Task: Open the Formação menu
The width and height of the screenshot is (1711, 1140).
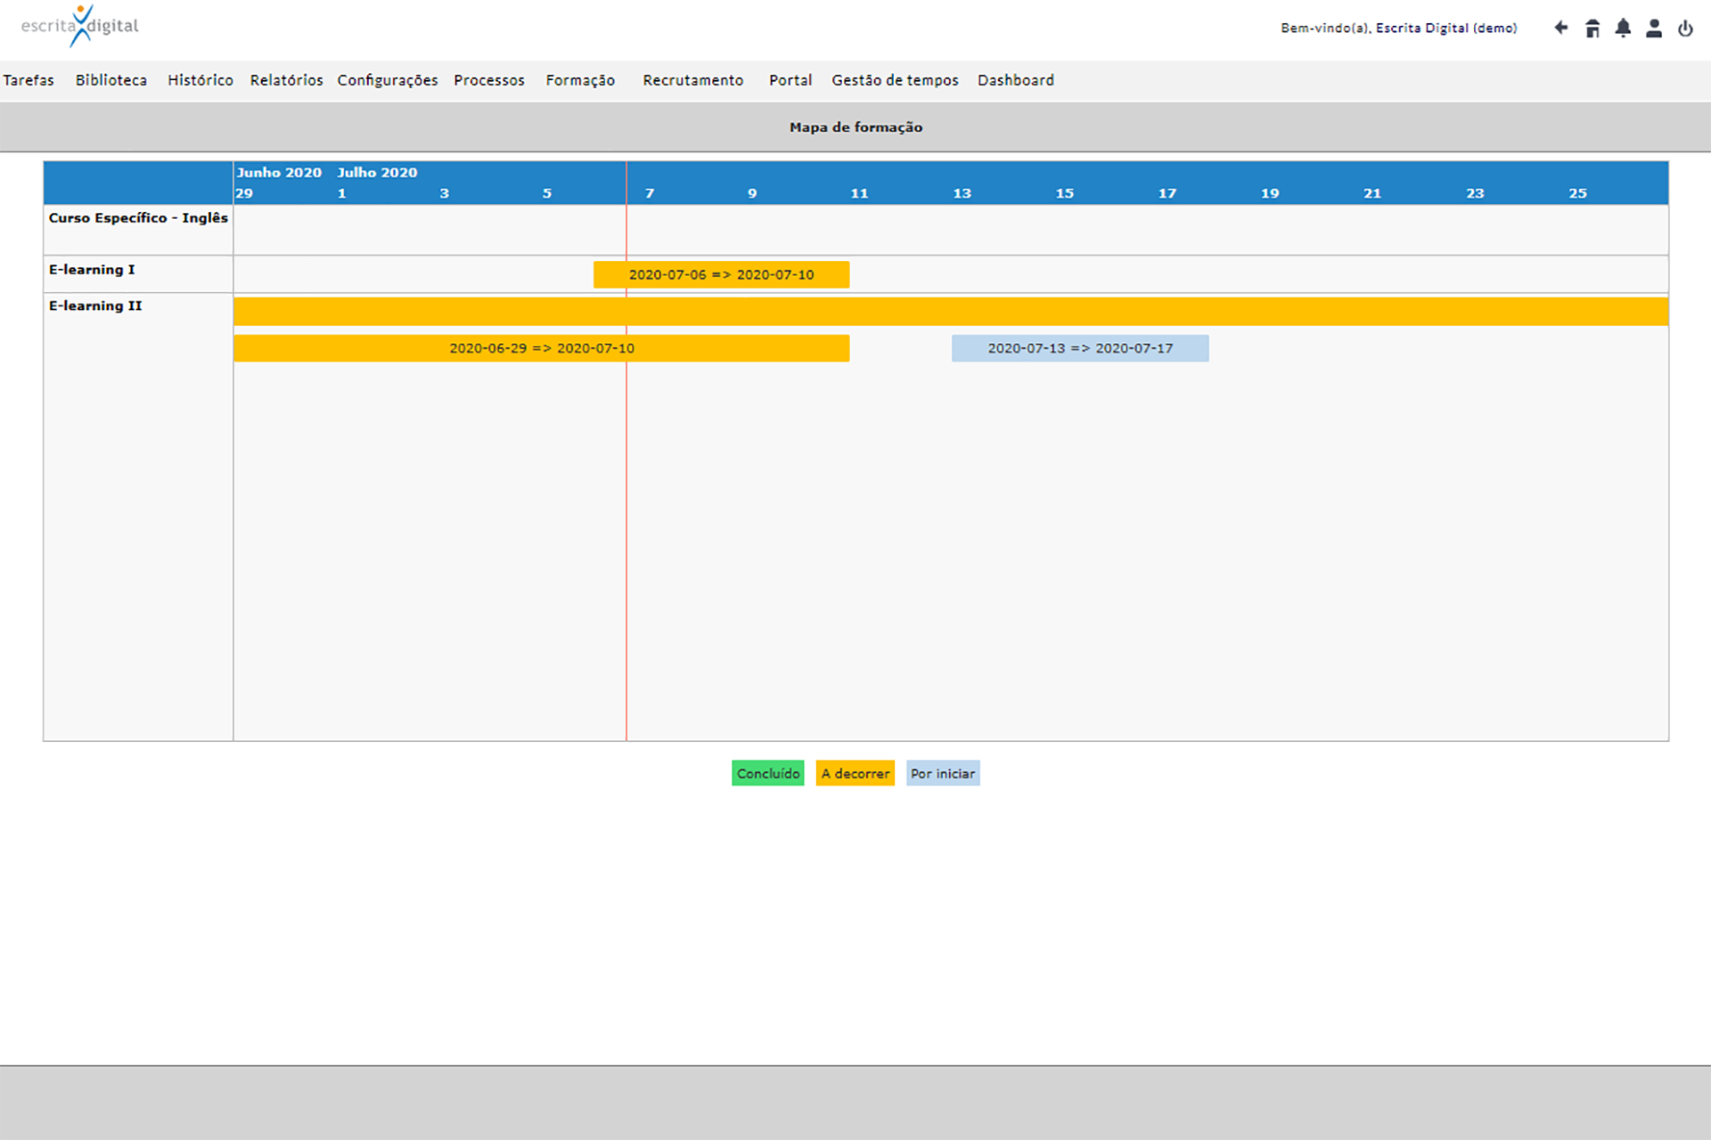Action: [580, 80]
